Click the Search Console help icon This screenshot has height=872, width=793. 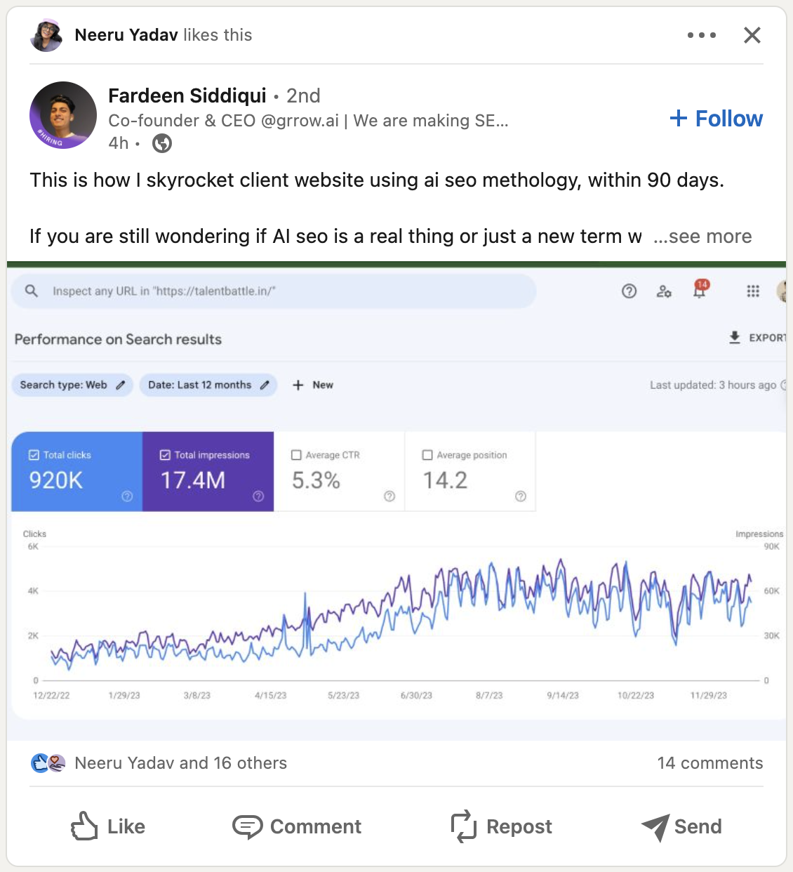pos(629,291)
